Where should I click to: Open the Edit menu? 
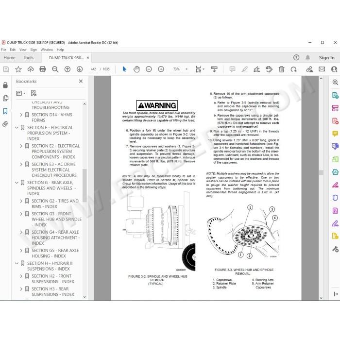click(x=13, y=50)
